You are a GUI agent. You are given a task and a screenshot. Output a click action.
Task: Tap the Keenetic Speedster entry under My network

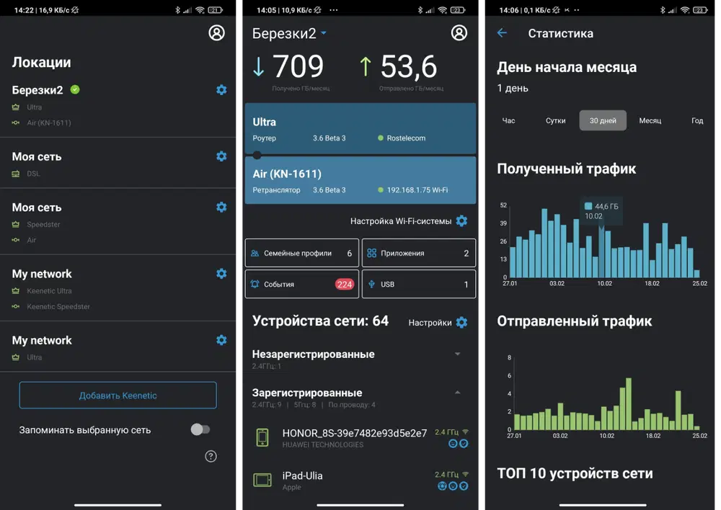[x=58, y=306]
